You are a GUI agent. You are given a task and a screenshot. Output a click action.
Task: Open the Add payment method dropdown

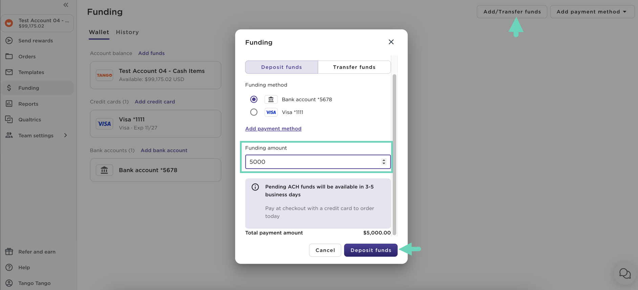tap(592, 11)
